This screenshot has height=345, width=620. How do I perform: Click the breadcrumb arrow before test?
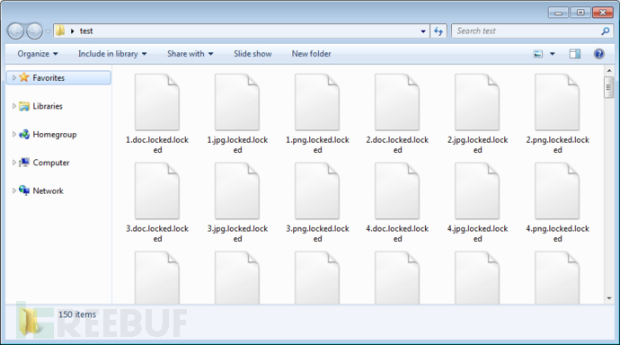click(x=73, y=31)
